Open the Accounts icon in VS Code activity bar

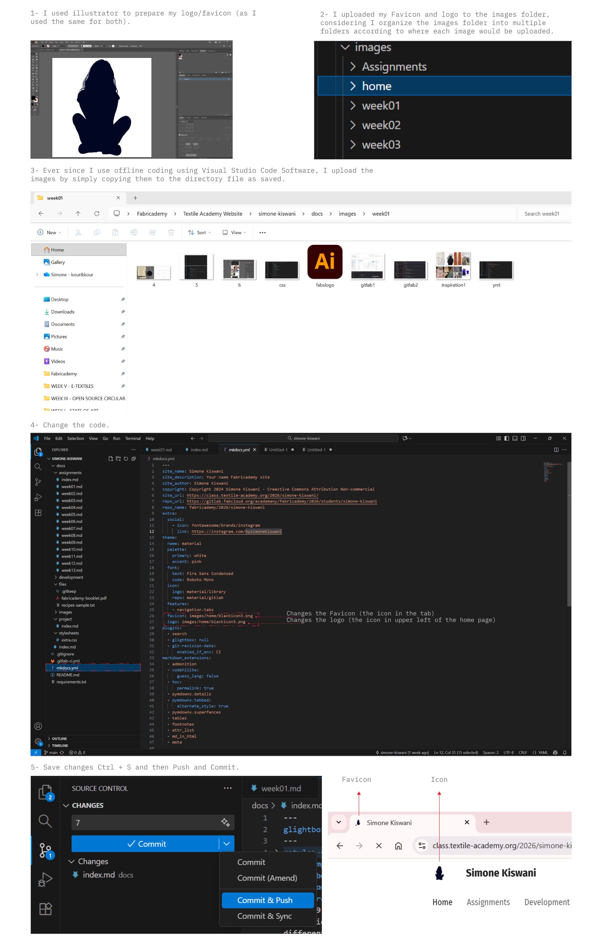click(x=38, y=726)
